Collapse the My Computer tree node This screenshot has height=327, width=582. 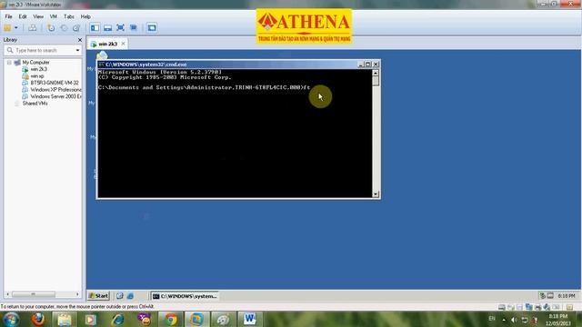(9, 63)
